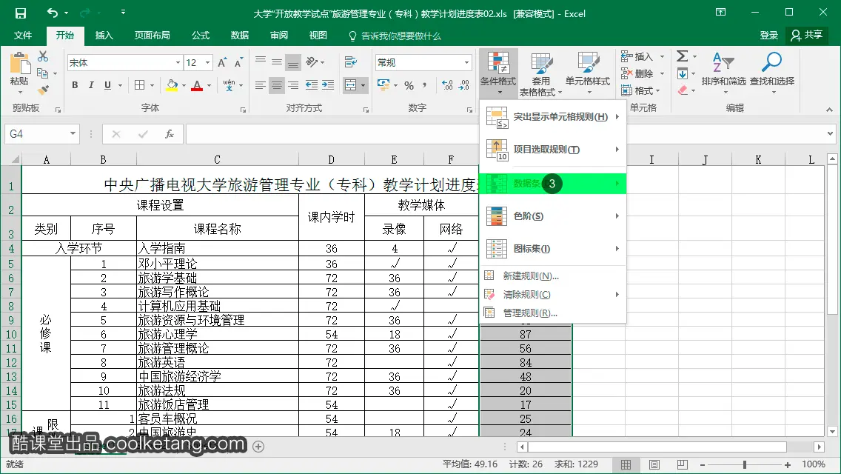Screen dimensions: 841x474
Task: Click the 共享 share button
Action: click(806, 36)
